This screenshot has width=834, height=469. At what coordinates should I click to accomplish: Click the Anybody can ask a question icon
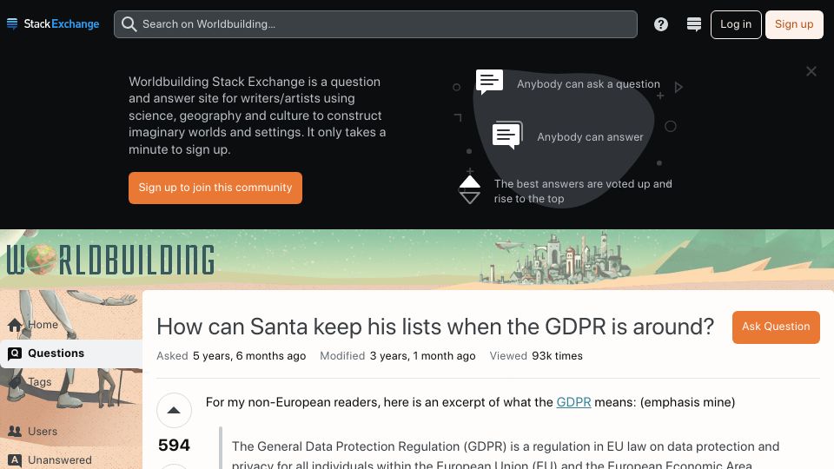489,82
